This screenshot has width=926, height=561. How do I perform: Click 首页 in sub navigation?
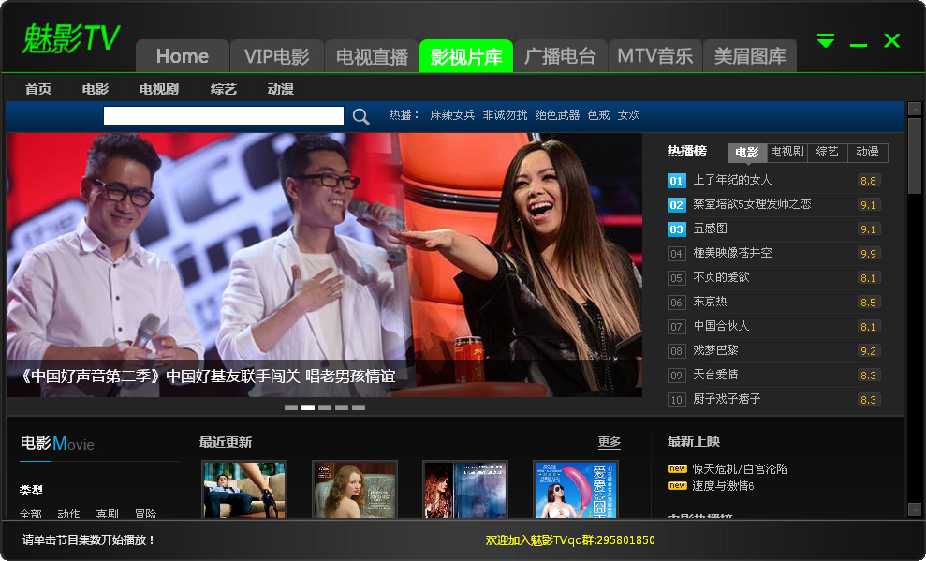point(38,89)
